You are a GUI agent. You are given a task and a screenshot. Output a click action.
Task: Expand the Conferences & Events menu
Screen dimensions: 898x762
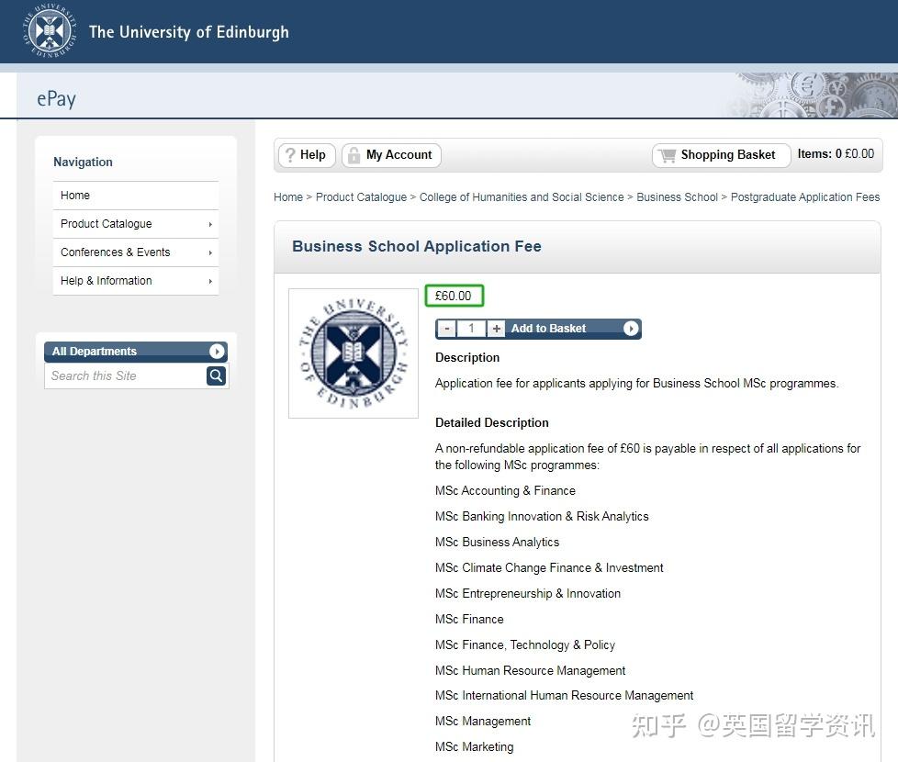114,252
